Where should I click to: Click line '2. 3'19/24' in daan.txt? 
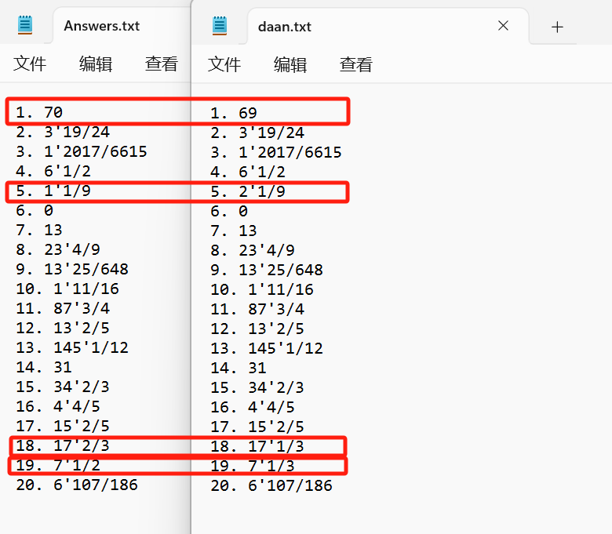(257, 133)
